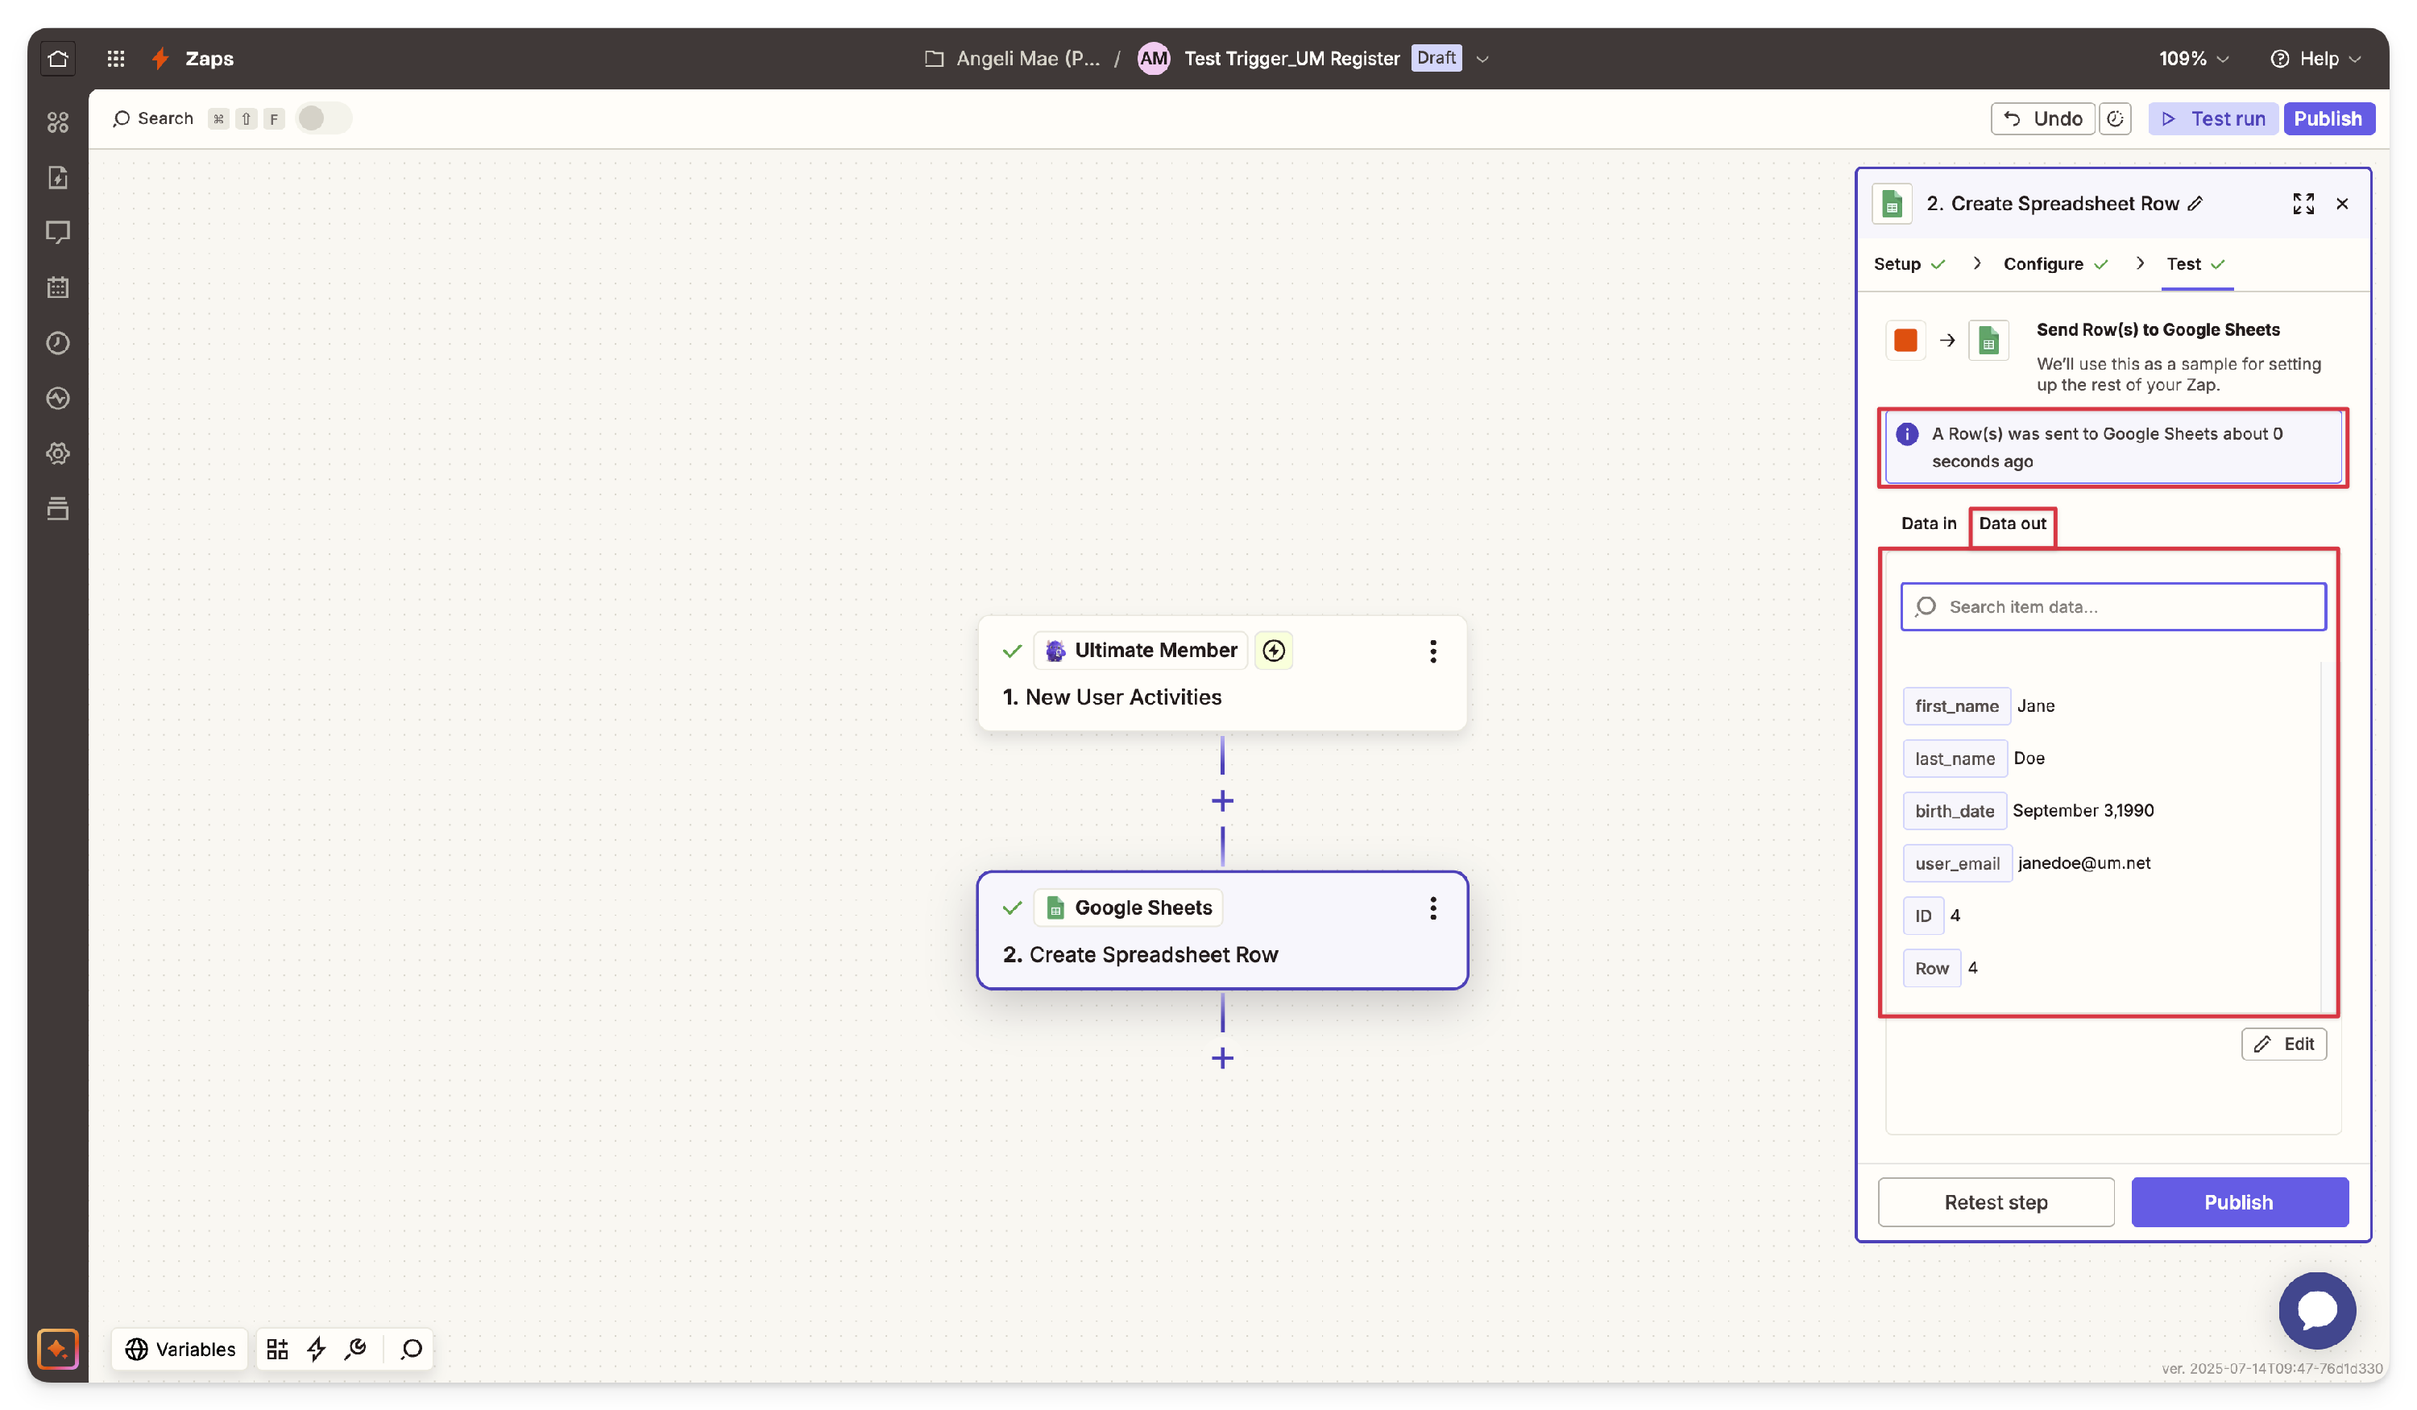
Task: Click the Google Sheets icon in panel header
Action: tap(1893, 203)
